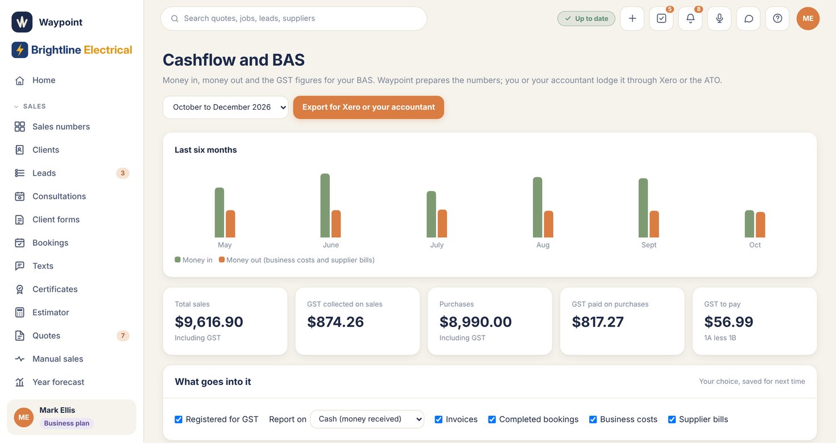Click the Total sales $9,616.90 figure

209,322
